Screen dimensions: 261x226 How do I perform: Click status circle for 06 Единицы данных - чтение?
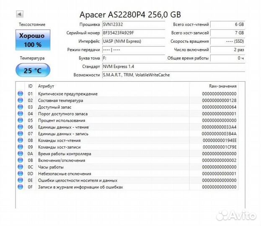pos(20,127)
